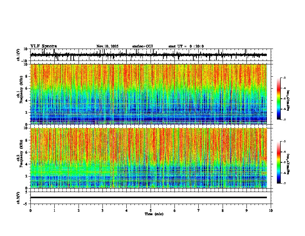The image size is (305, 236).
Task: Click the "ch.1(V)" axis label
Action: (18, 55)
